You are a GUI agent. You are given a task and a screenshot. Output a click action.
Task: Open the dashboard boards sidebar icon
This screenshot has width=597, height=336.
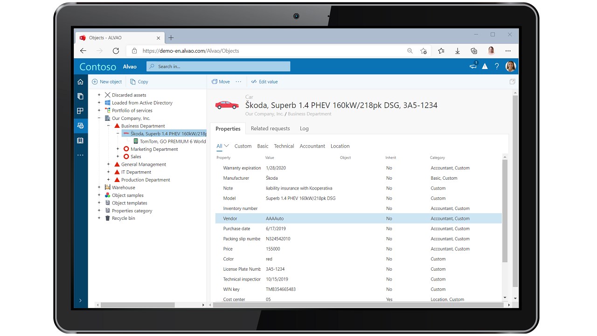[x=80, y=111]
